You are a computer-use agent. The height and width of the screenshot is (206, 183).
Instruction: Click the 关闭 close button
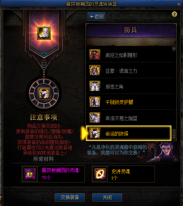[107, 197]
